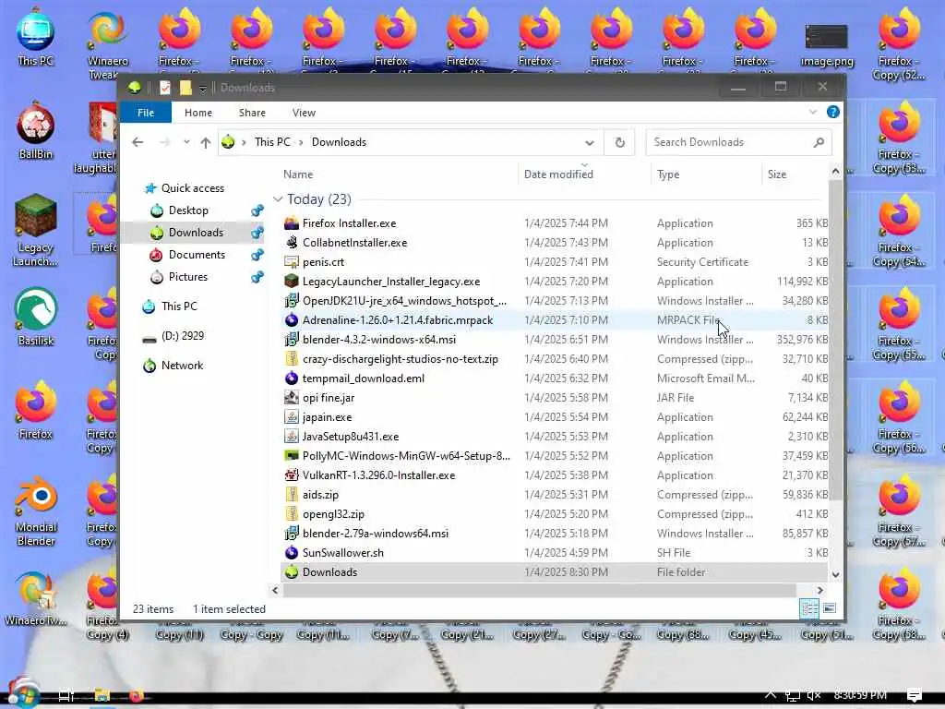Click the Explorer help question mark icon
The width and height of the screenshot is (945, 709).
(833, 112)
